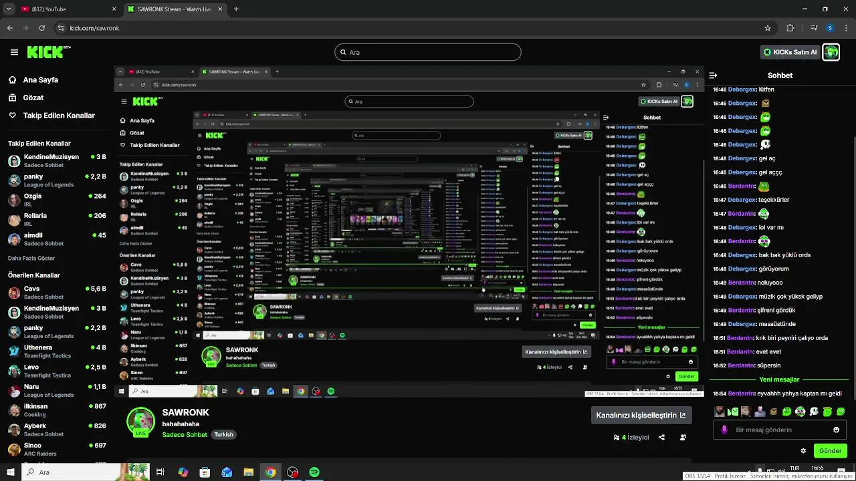Click Debargex name on 'lütfen' message
856x481 pixels.
pyautogui.click(x=742, y=90)
